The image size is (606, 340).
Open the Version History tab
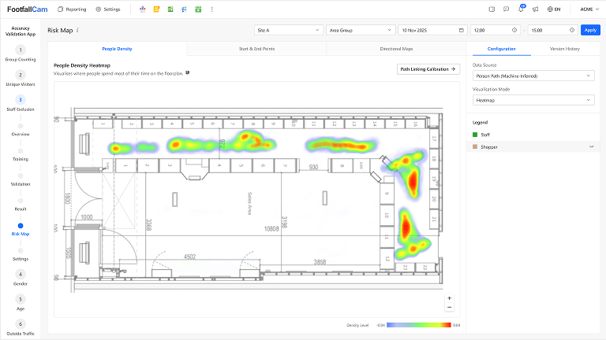(x=563, y=48)
